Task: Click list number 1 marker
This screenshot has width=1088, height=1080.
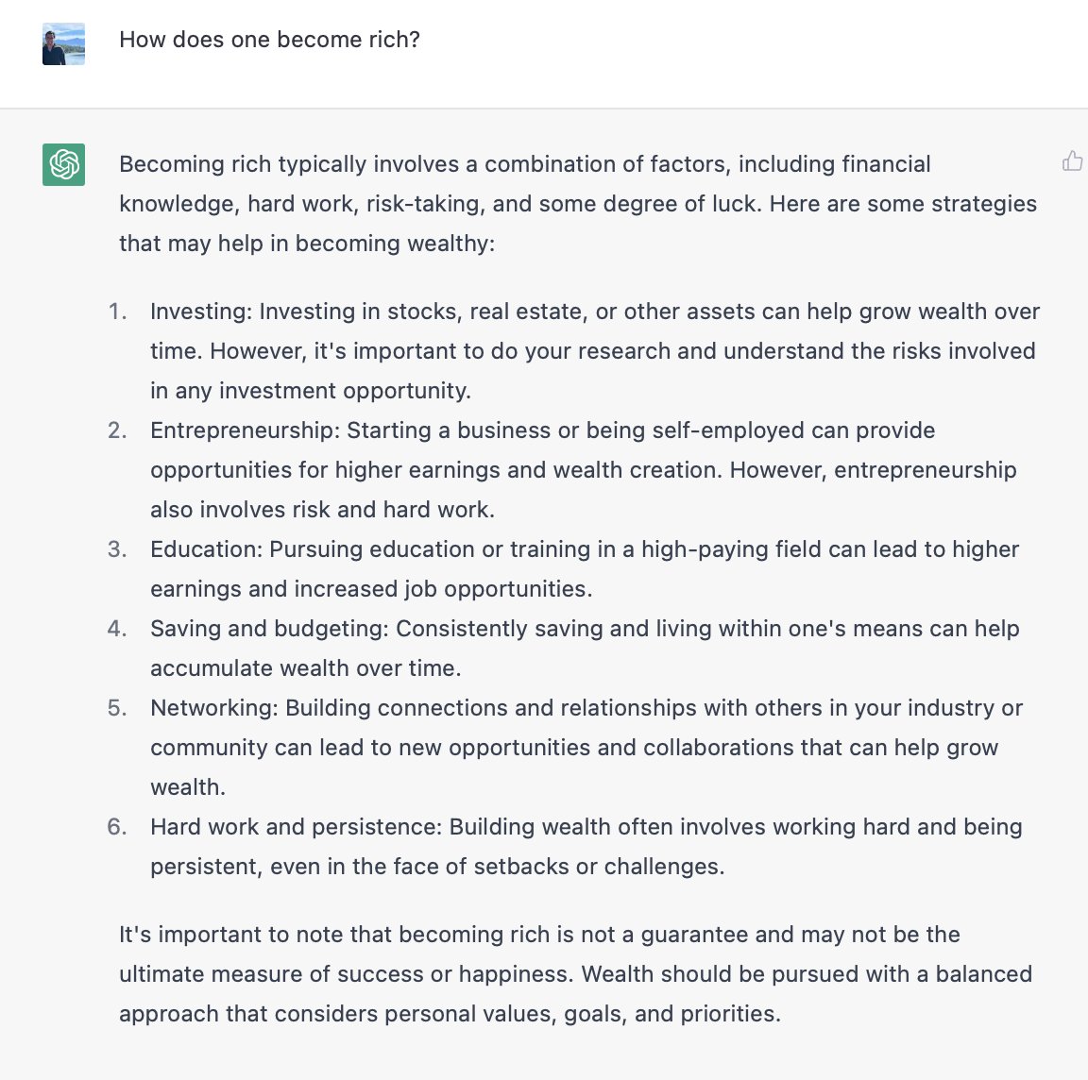Action: (117, 312)
